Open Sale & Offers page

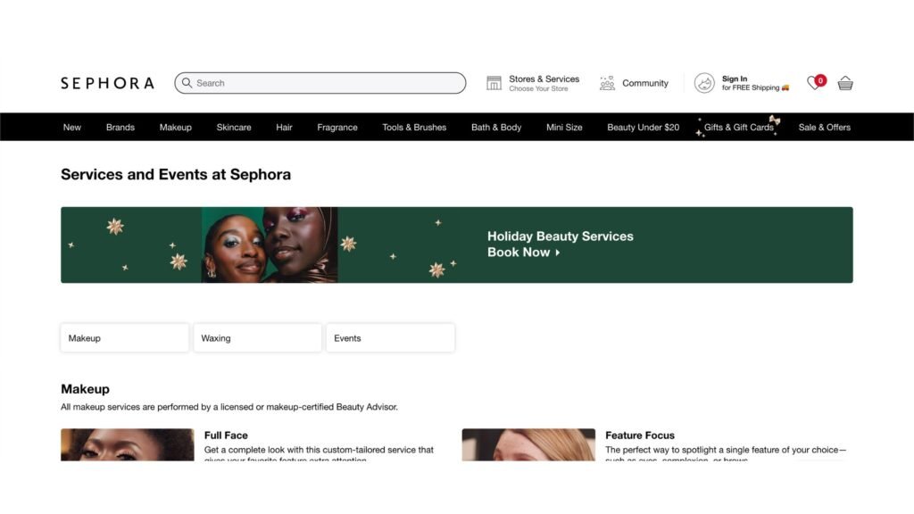click(x=824, y=127)
